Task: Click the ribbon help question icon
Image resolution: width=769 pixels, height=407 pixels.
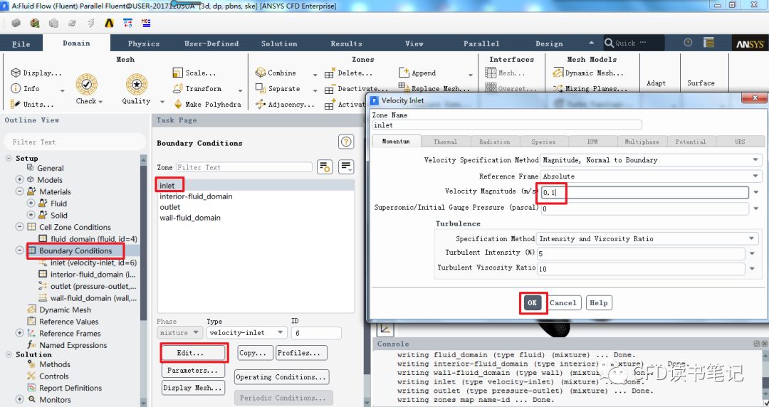Action: point(688,43)
